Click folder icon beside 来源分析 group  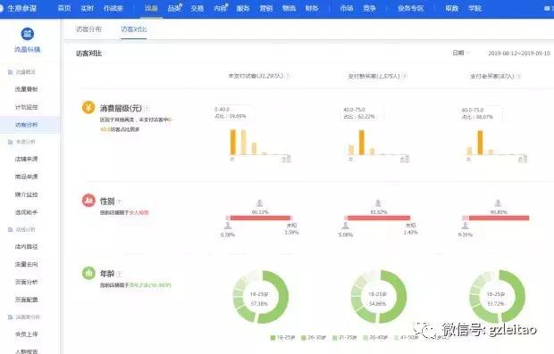pyautogui.click(x=10, y=142)
